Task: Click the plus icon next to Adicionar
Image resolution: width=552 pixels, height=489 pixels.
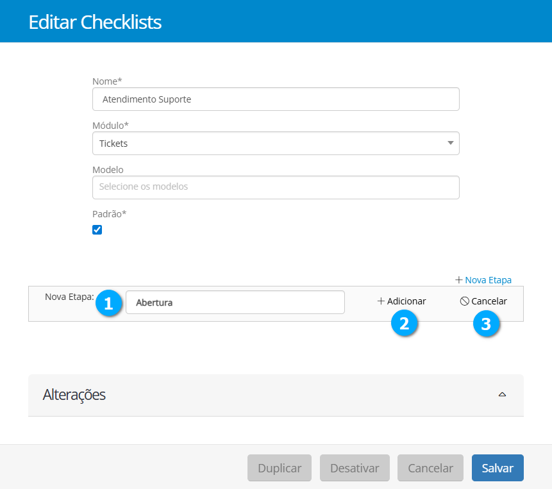Action: point(381,301)
